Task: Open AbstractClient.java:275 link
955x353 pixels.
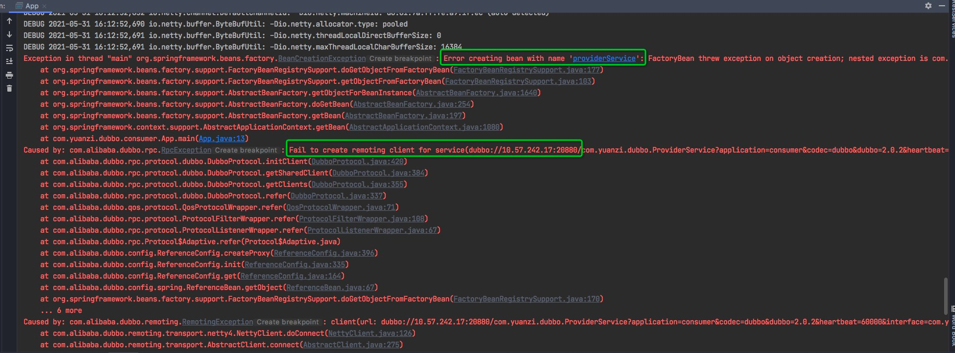Action: tap(351, 345)
